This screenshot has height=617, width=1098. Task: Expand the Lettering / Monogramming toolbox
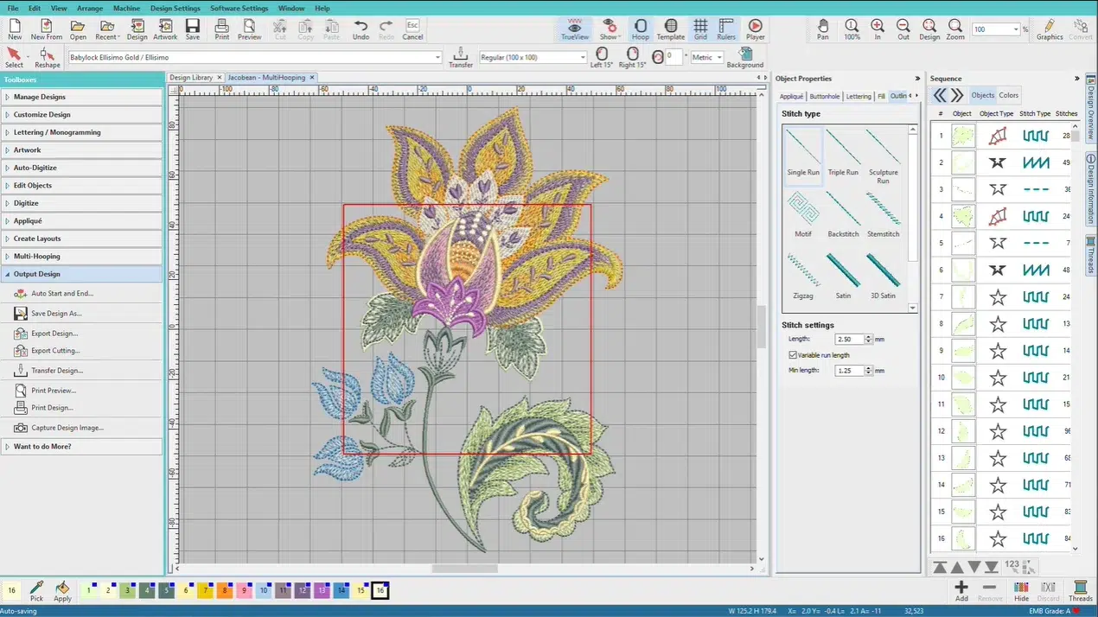(x=82, y=132)
